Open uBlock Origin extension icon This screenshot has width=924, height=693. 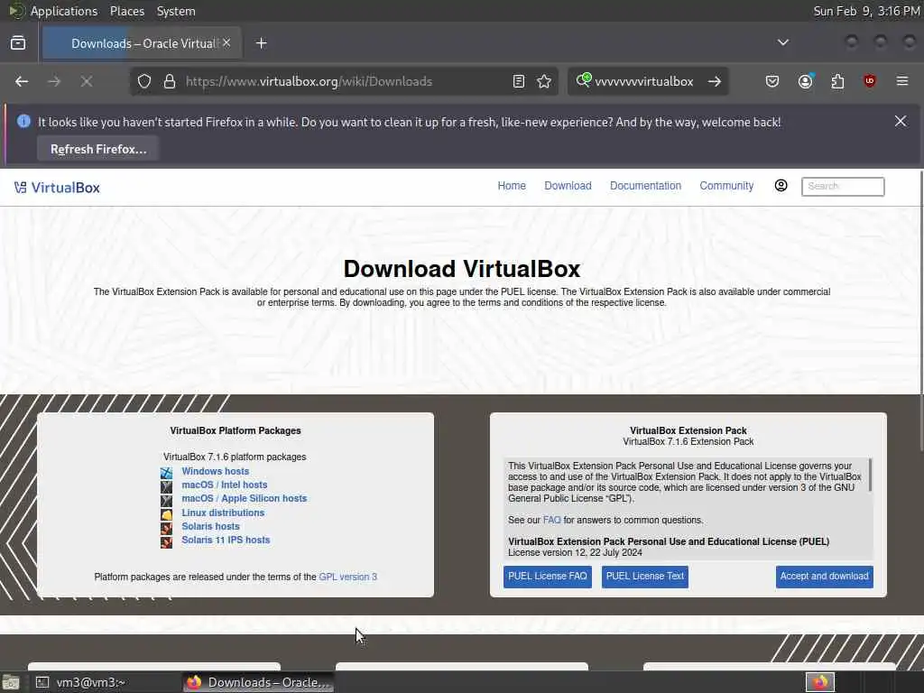tap(869, 81)
